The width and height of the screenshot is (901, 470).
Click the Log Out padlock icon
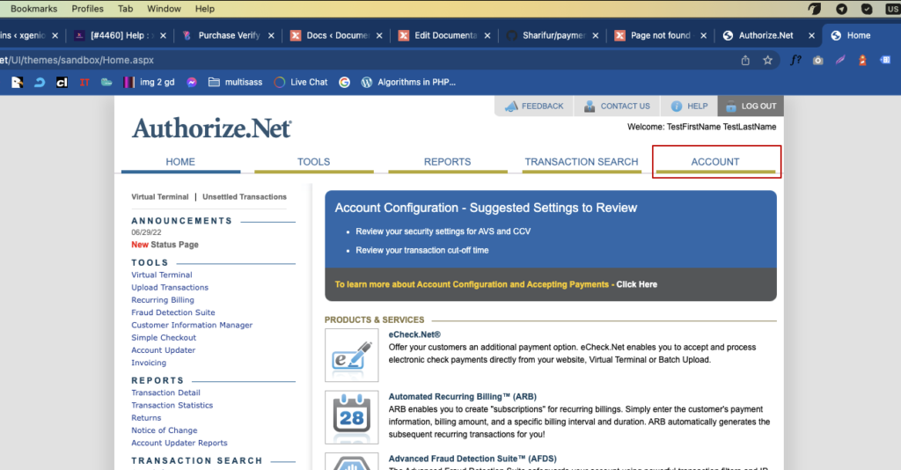731,106
